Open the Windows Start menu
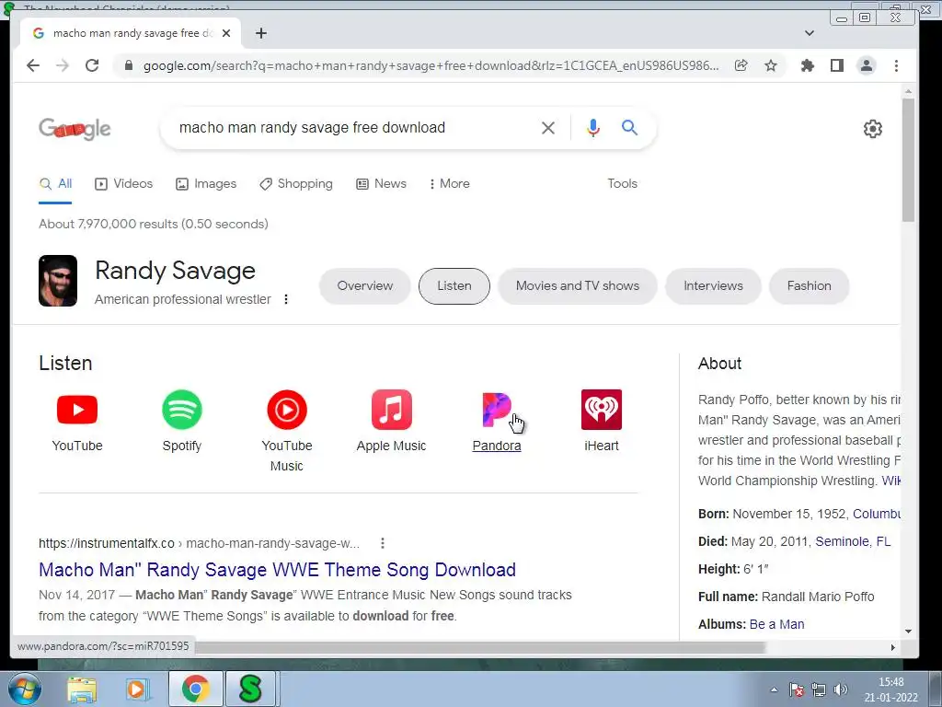This screenshot has height=707, width=942. pyautogui.click(x=23, y=689)
